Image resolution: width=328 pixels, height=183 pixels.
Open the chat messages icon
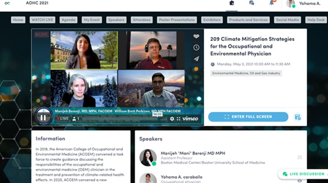coord(251,3)
